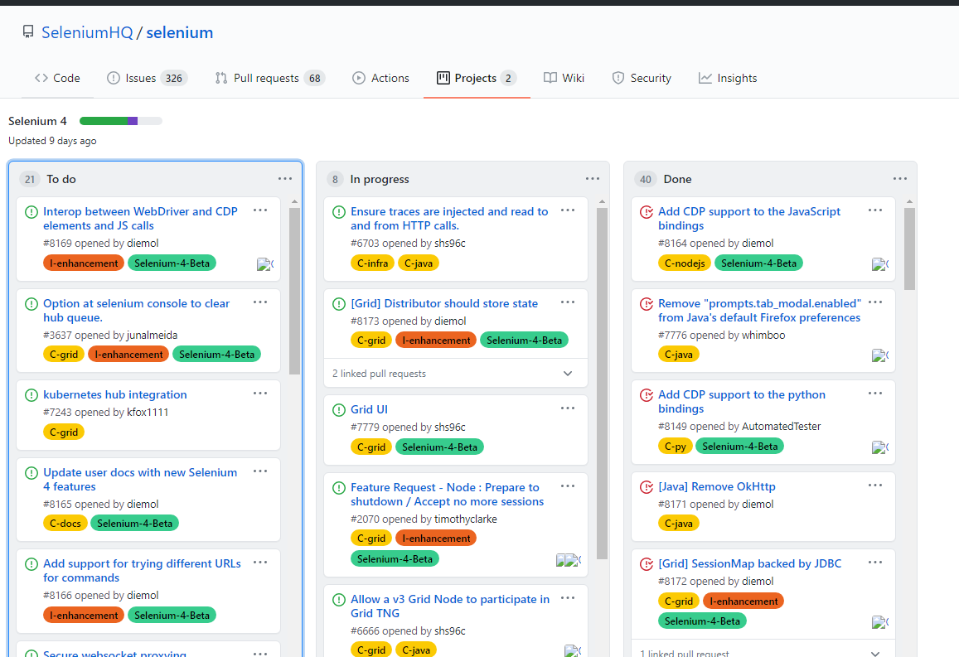Select the Projects tab
Screen dimensions: 959x657
click(477, 78)
